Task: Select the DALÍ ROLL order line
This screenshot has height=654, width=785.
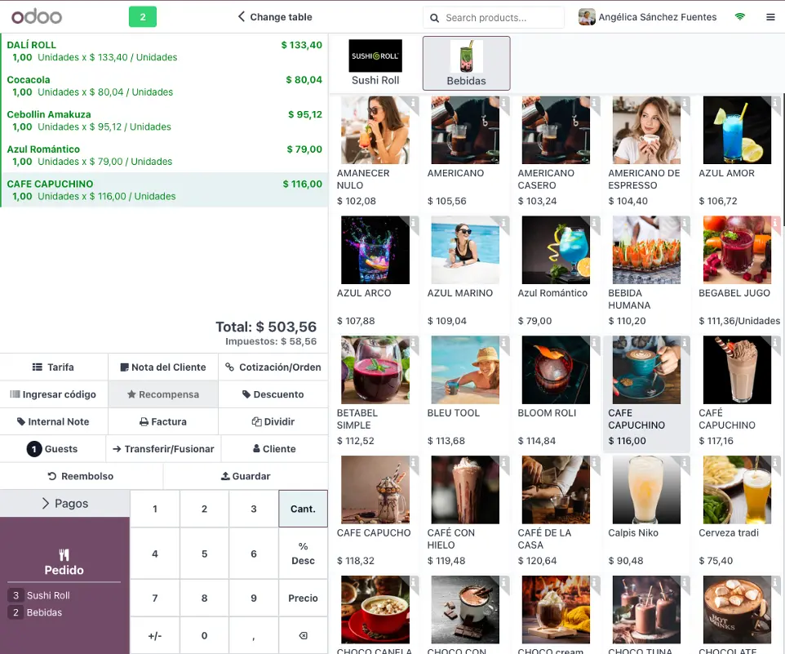Action: coord(164,51)
